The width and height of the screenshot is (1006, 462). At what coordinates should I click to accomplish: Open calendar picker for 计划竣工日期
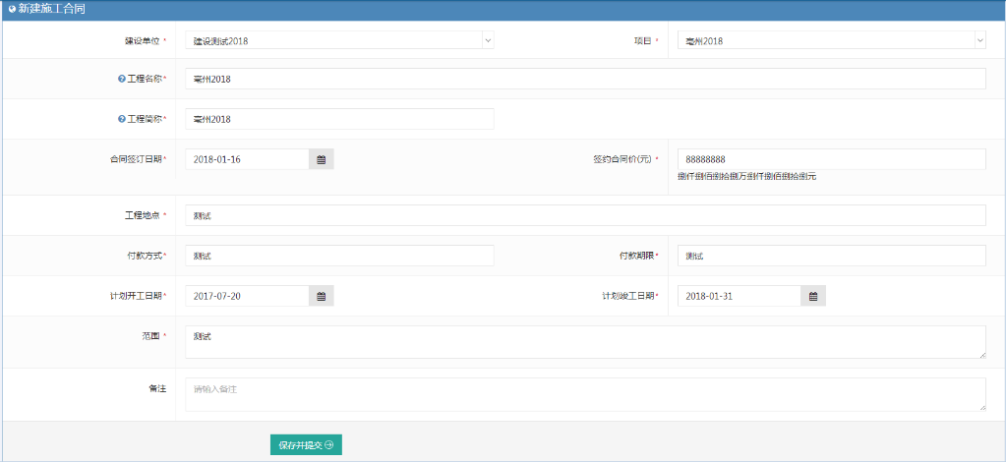[x=812, y=296]
